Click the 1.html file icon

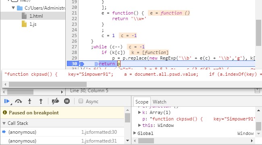24,16
